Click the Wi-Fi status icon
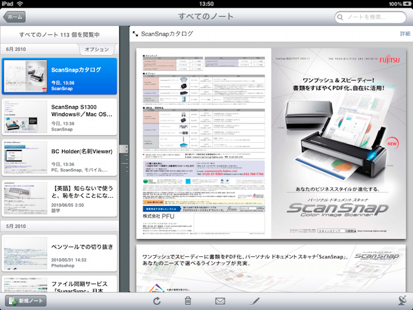413x310 pixels. pyautogui.click(x=20, y=4)
